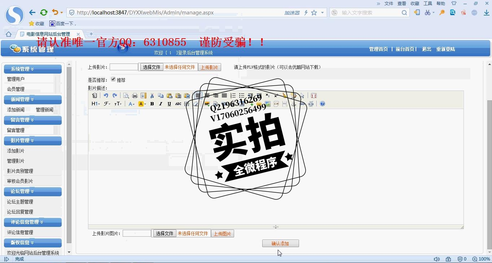Click the browser back arrow
This screenshot has width=492, height=263.
pos(32,12)
